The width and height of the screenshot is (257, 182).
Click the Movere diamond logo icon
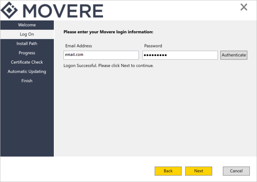(x=9, y=10)
